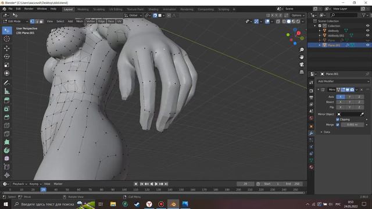Select the Loop Cut tool
The width and height of the screenshot is (372, 209).
pos(6,125)
